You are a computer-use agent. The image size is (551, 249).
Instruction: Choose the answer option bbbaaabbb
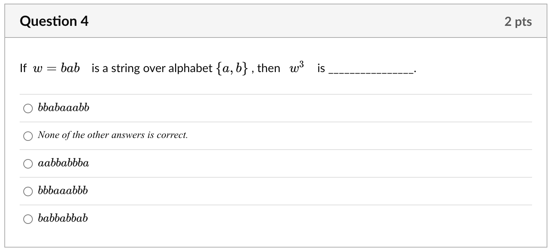63,190
